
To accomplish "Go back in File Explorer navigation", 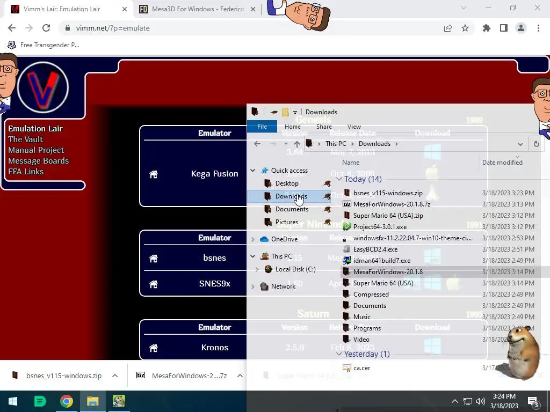I will pyautogui.click(x=257, y=144).
